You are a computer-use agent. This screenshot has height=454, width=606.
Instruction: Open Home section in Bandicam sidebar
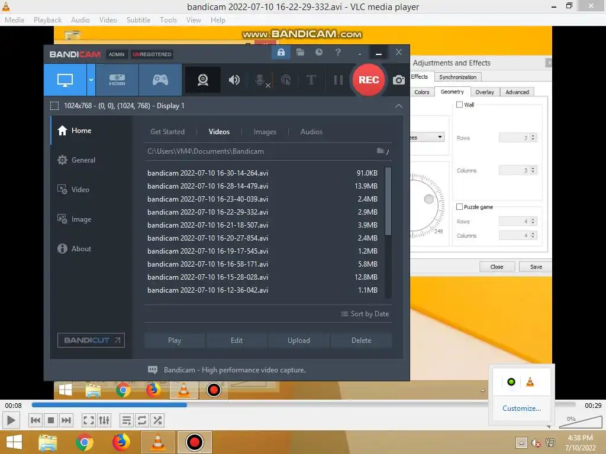75,131
